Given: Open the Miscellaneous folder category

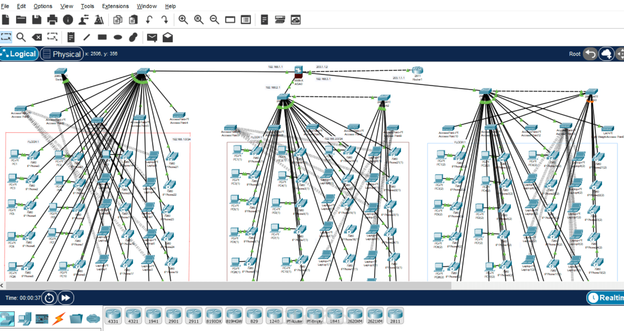Looking at the screenshot, I should tap(76, 319).
